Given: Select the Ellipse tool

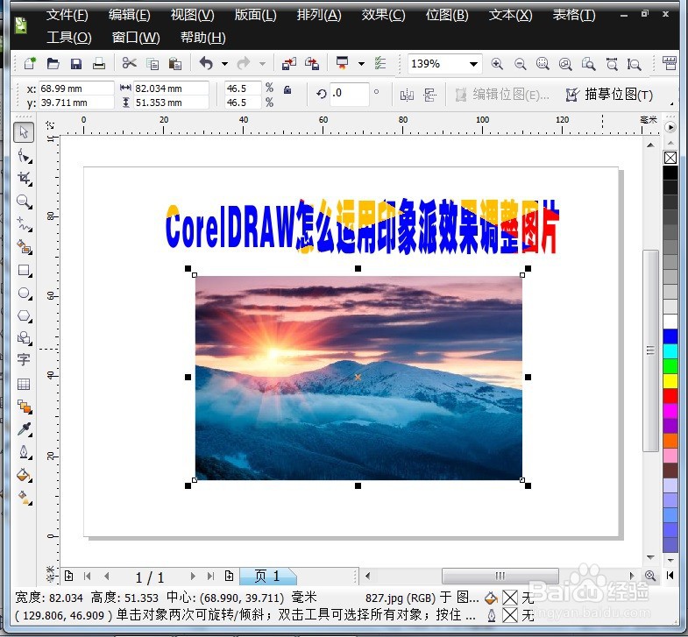Looking at the screenshot, I should [24, 293].
